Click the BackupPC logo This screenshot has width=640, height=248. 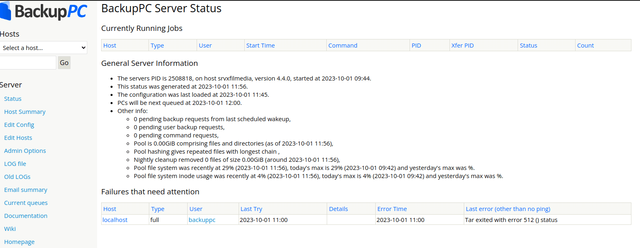click(x=43, y=11)
